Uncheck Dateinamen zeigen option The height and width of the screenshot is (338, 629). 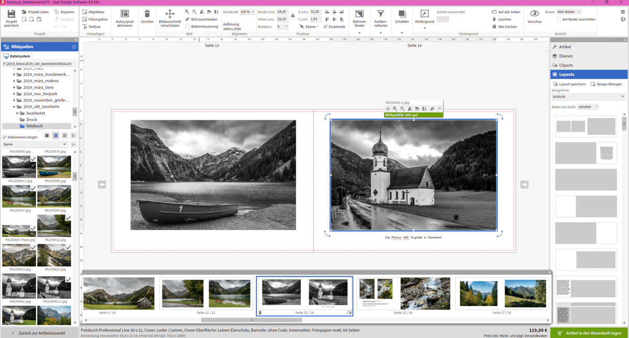point(5,137)
